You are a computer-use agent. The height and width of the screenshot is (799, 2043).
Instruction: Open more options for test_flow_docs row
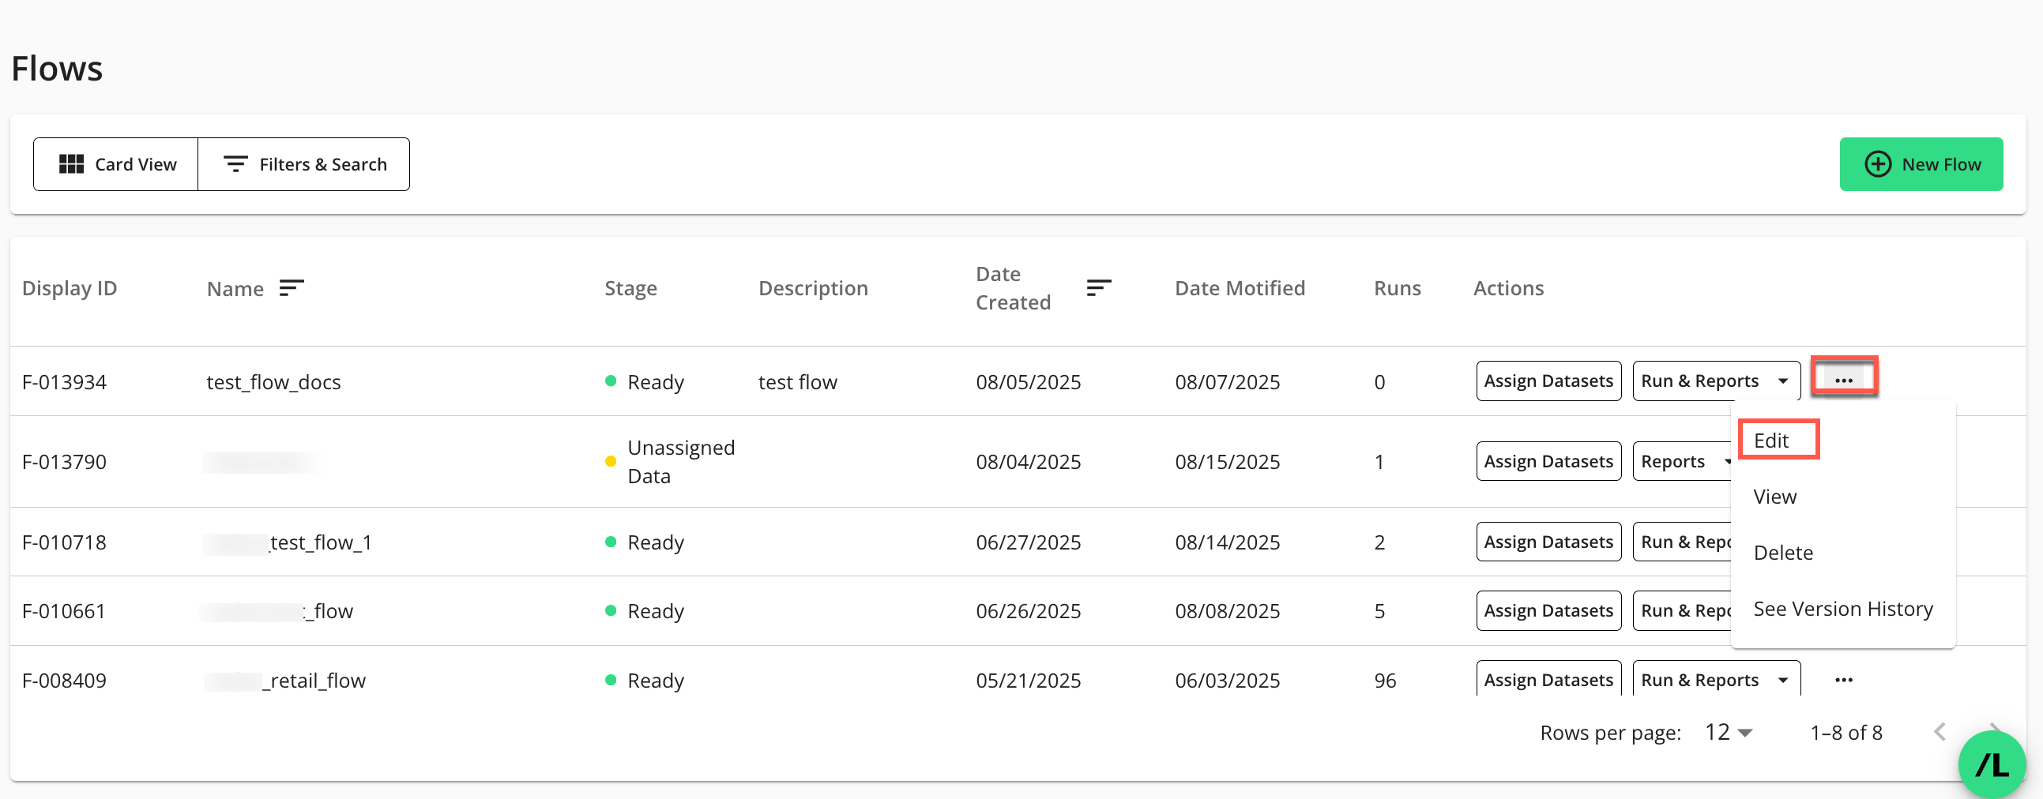tap(1843, 381)
